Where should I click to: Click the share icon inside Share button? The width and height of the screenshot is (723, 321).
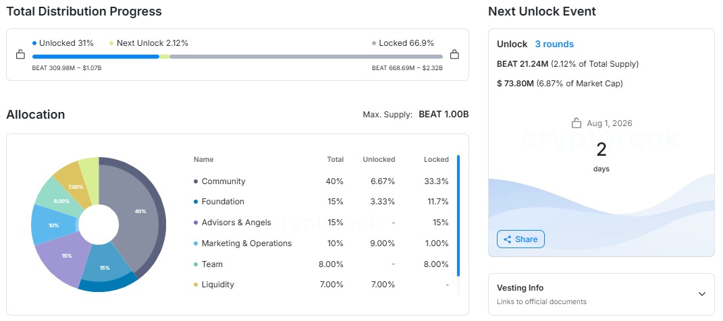tap(508, 239)
